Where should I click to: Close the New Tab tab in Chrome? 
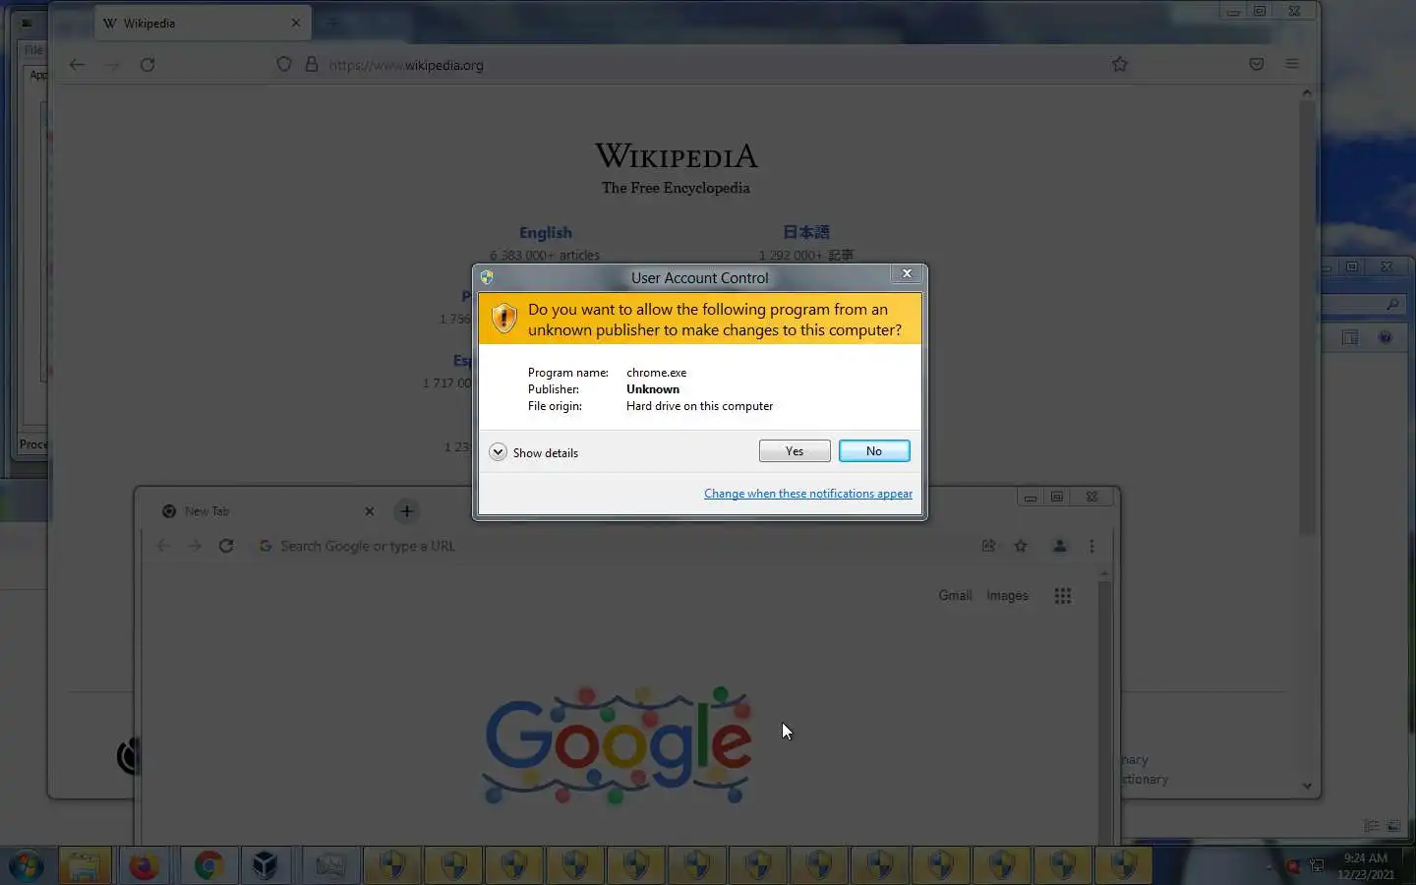pyautogui.click(x=370, y=511)
